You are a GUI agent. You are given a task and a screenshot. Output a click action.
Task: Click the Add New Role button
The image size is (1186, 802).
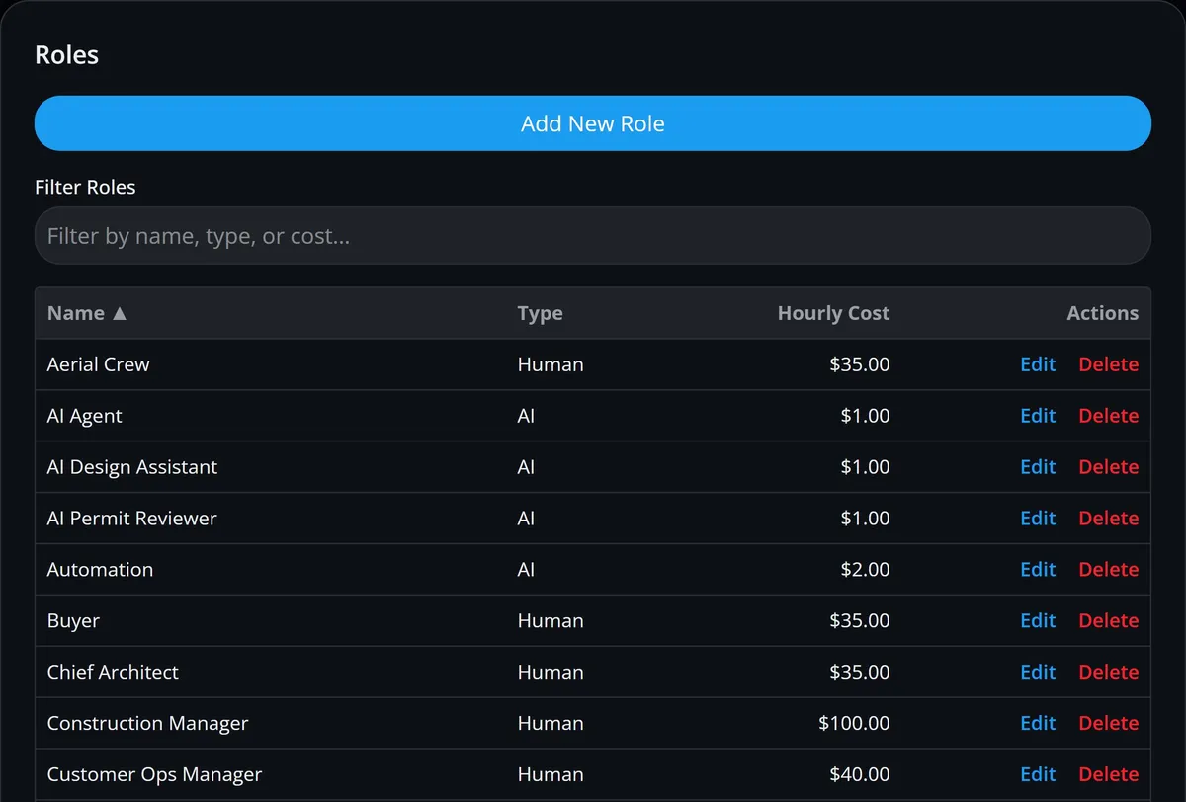coord(593,123)
